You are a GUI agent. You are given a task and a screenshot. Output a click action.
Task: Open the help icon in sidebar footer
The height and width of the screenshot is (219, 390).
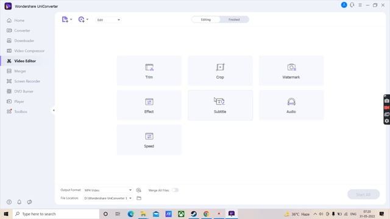9,202
